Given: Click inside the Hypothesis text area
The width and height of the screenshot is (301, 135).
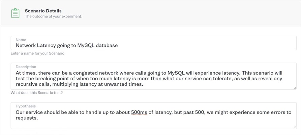Looking at the screenshot, I should tap(154, 116).
